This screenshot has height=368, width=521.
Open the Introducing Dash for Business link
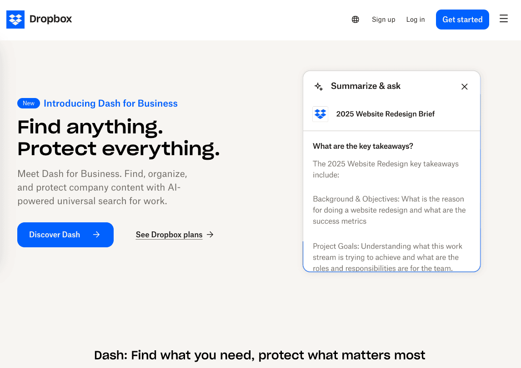tap(110, 103)
